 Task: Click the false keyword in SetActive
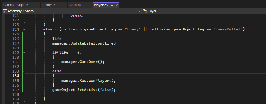click(x=105, y=90)
